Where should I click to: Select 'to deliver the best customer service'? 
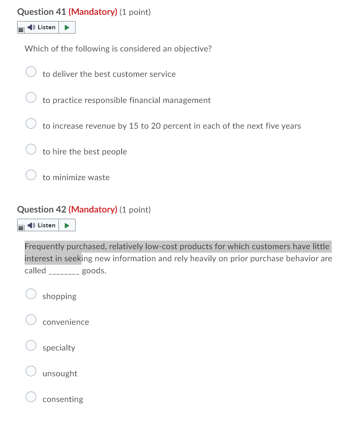31,71
